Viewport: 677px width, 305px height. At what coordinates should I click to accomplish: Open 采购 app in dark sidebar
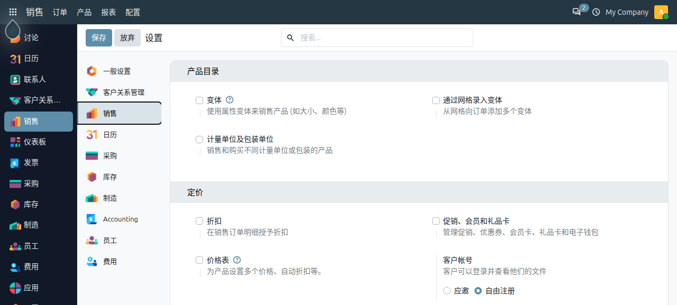(39, 183)
